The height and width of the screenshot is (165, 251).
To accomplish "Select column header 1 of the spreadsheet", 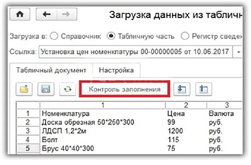I will click(x=103, y=105).
